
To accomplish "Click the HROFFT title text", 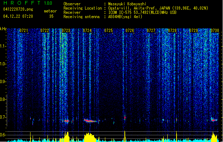I will [x=22, y=3].
